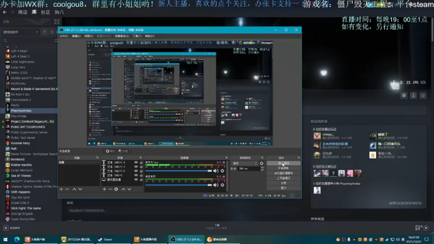Lock the 文本 (GDI+) 3 source

141,167
